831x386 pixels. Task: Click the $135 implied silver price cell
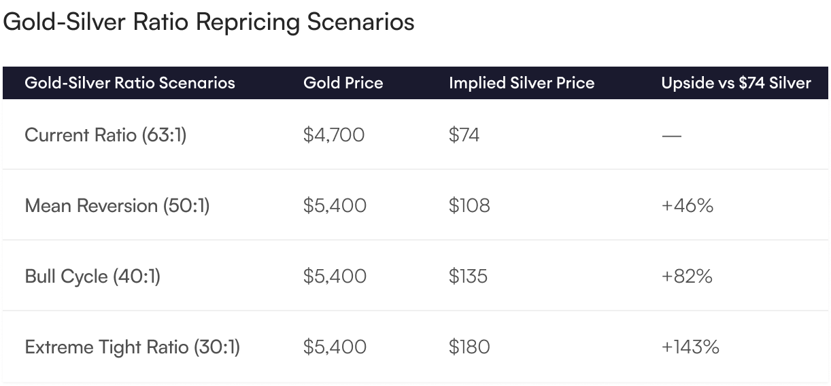pyautogui.click(x=468, y=277)
